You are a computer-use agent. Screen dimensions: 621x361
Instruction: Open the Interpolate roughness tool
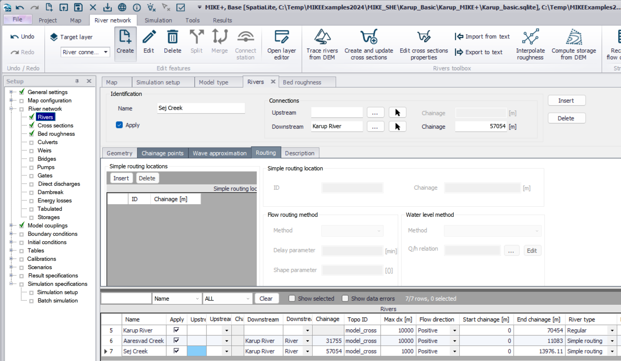[x=530, y=44]
